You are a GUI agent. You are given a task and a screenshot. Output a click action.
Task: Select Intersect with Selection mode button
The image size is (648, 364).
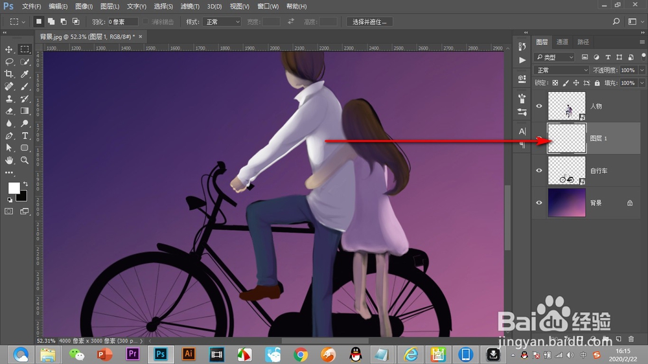pyautogui.click(x=76, y=21)
